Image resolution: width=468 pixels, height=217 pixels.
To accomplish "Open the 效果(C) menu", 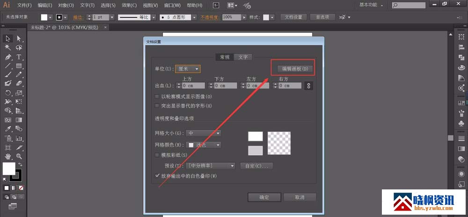I will click(129, 5).
